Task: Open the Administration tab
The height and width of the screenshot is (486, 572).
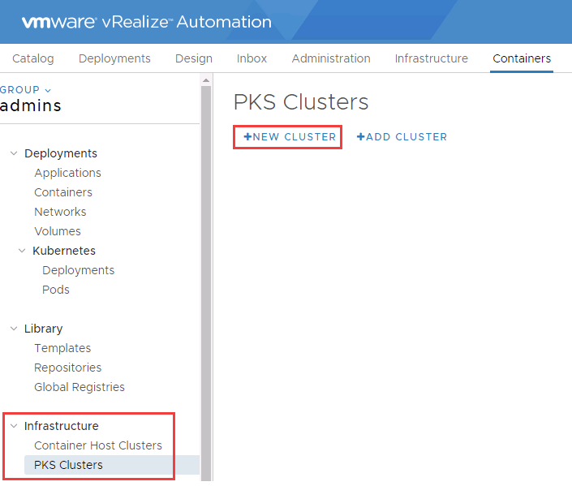Action: pyautogui.click(x=331, y=58)
